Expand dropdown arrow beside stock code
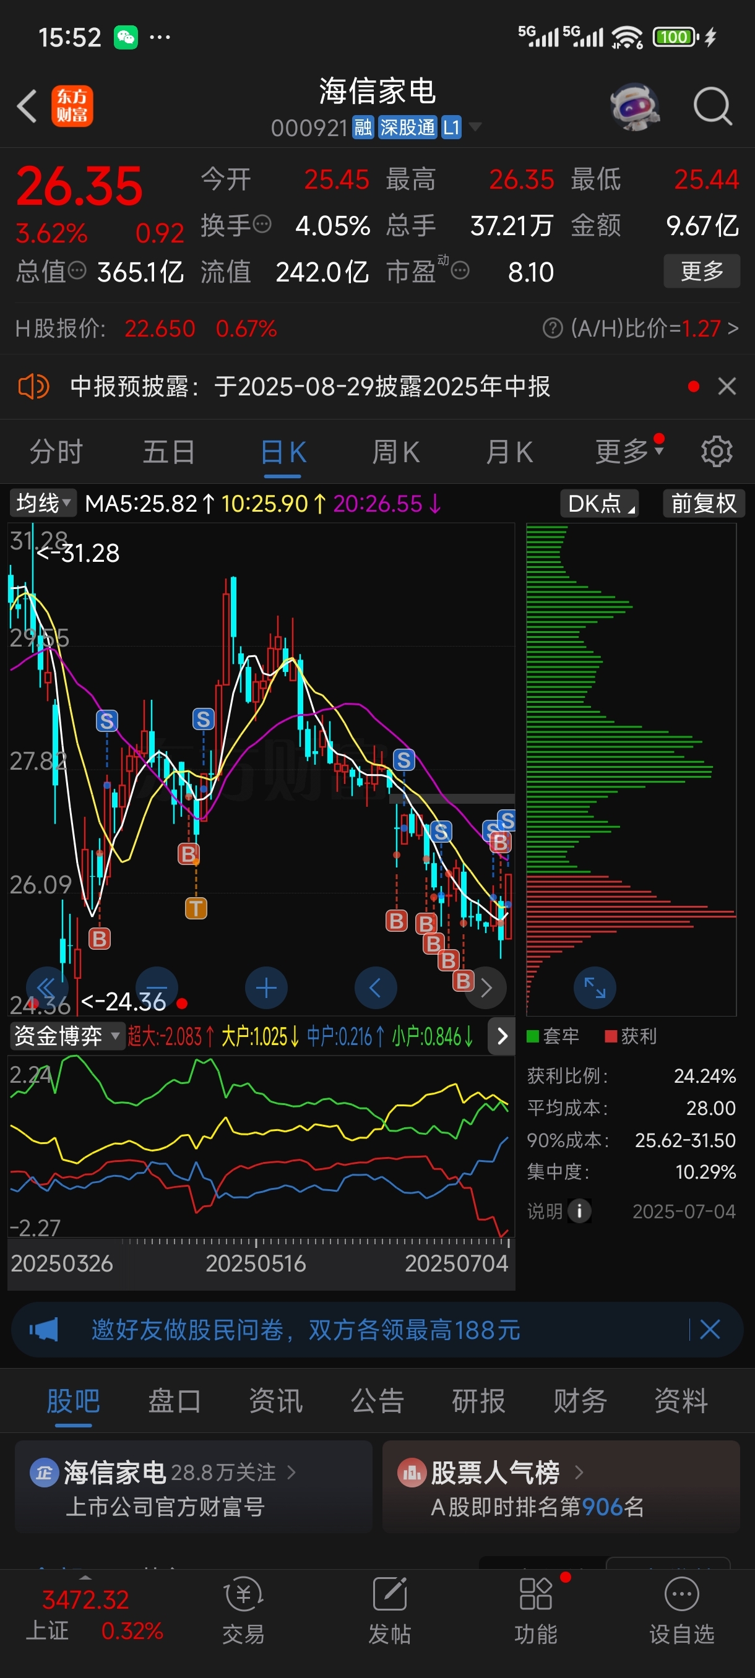Image resolution: width=755 pixels, height=1678 pixels. pyautogui.click(x=475, y=126)
